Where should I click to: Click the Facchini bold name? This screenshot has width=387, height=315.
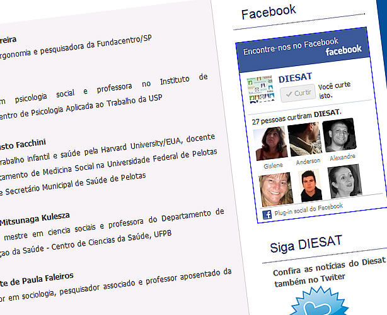pos(23,145)
